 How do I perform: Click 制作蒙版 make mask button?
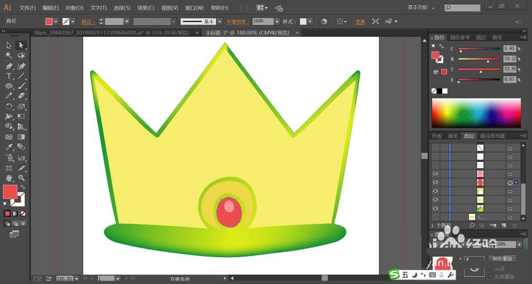tap(502, 258)
